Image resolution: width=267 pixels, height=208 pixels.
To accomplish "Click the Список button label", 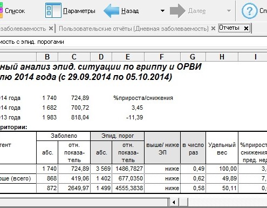I will [x=15, y=11].
